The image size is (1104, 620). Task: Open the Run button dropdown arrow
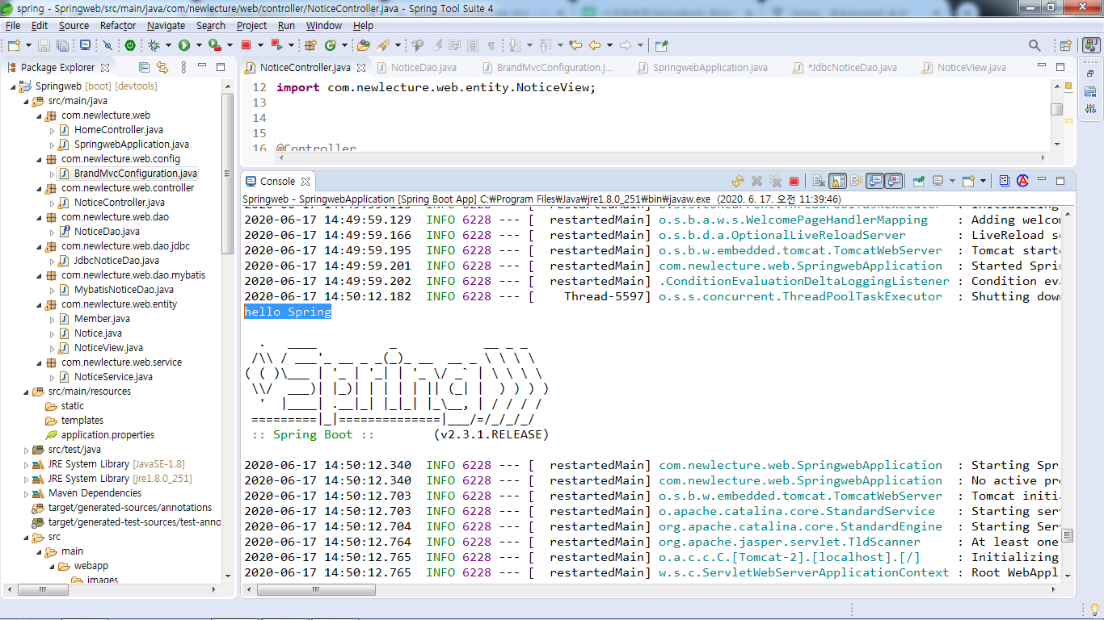click(199, 45)
